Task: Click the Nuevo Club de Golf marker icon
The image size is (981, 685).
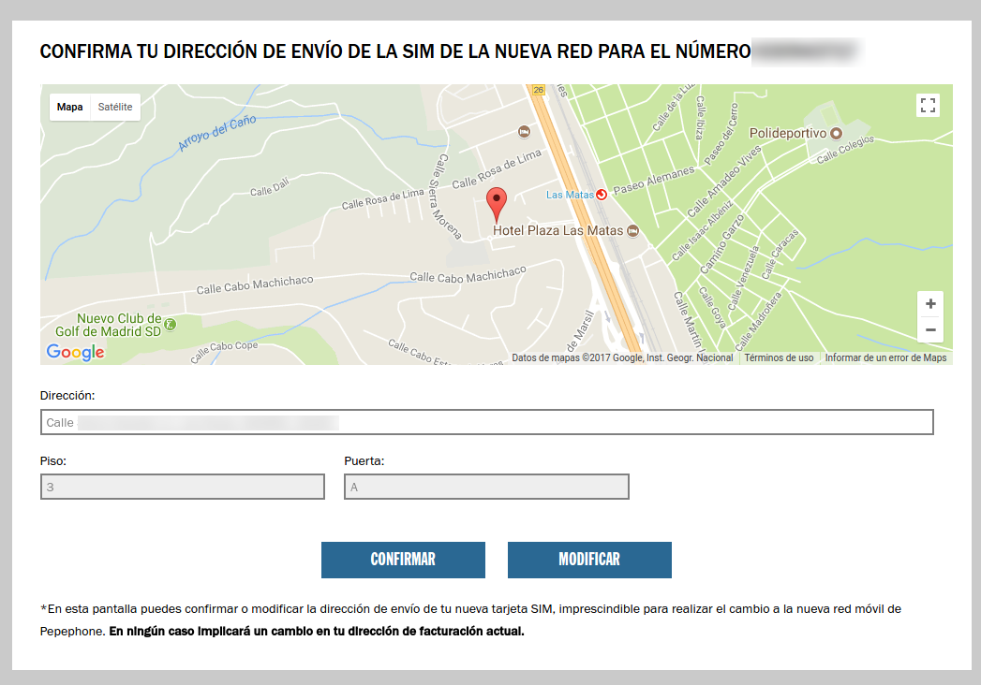Action: pyautogui.click(x=170, y=325)
